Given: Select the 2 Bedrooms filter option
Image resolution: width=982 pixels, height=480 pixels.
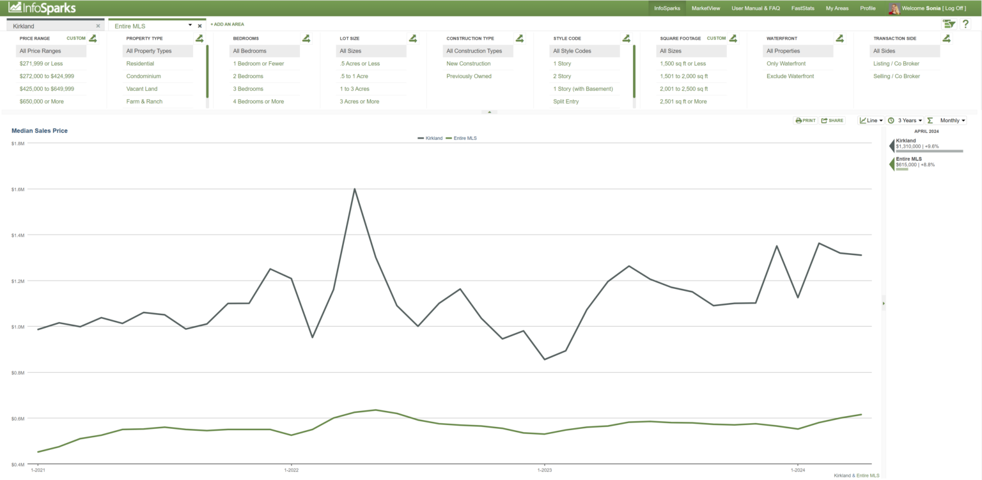Looking at the screenshot, I should click(247, 76).
